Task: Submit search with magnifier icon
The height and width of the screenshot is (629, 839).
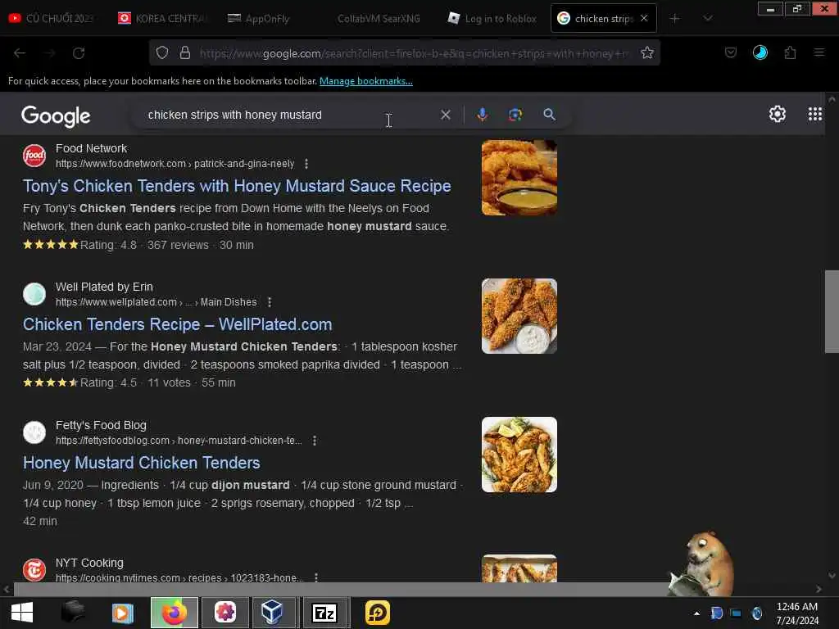Action: click(549, 115)
